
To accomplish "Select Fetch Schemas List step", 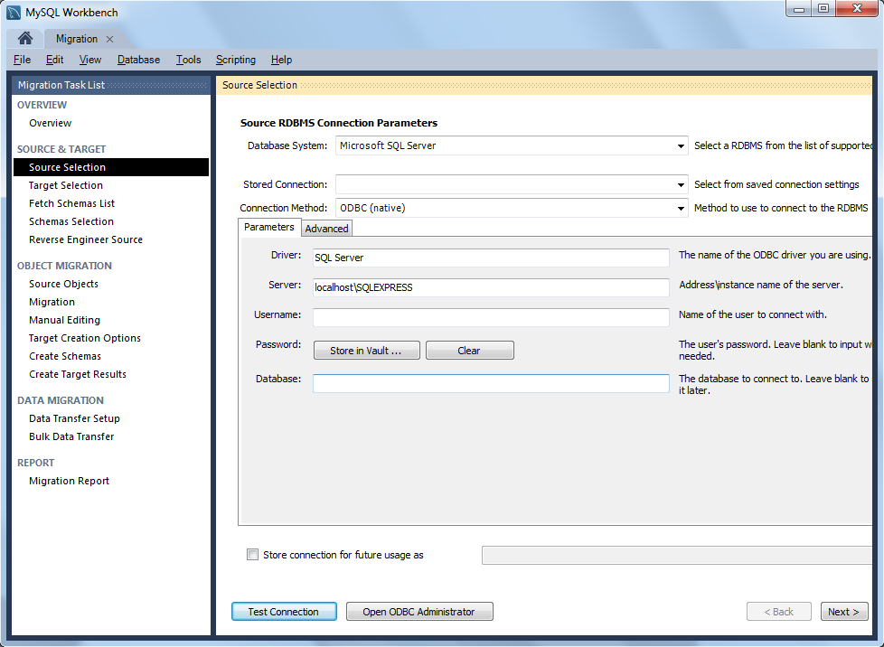I will (71, 203).
